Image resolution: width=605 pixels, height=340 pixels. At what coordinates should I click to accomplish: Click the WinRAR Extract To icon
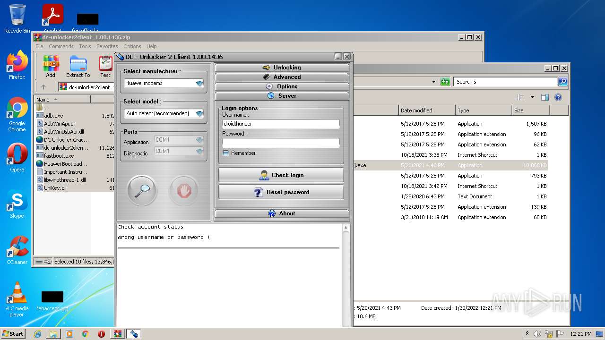click(x=78, y=67)
